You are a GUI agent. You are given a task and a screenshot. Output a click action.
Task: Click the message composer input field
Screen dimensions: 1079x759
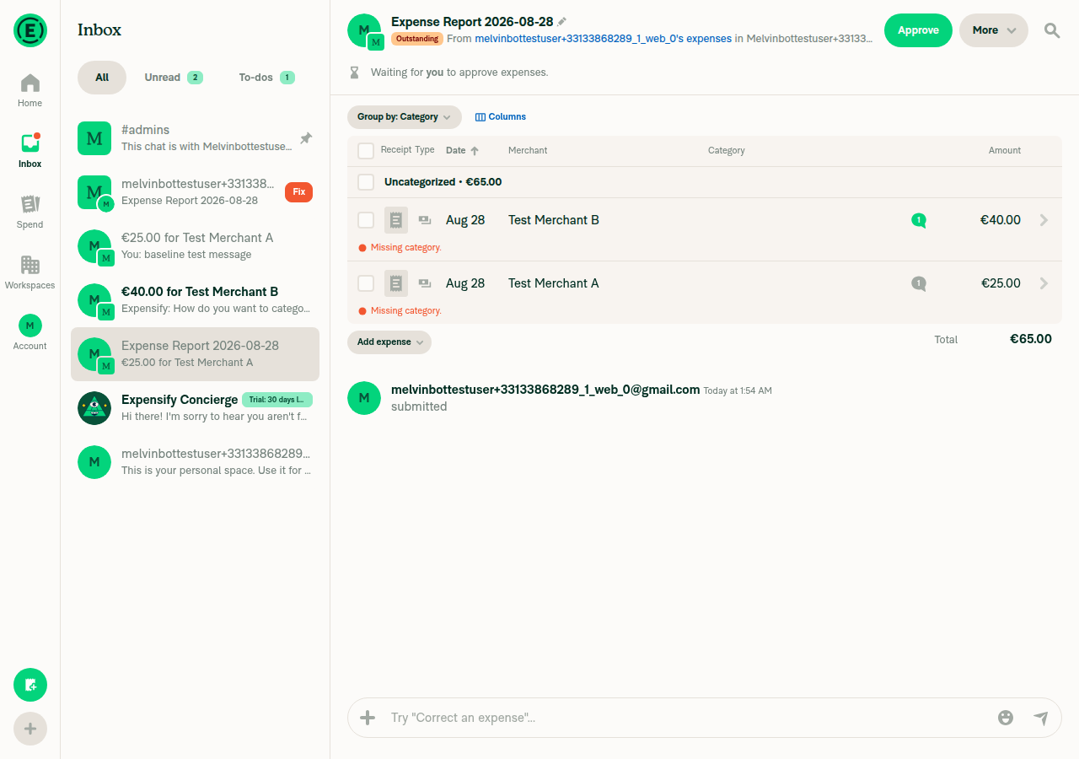click(687, 718)
